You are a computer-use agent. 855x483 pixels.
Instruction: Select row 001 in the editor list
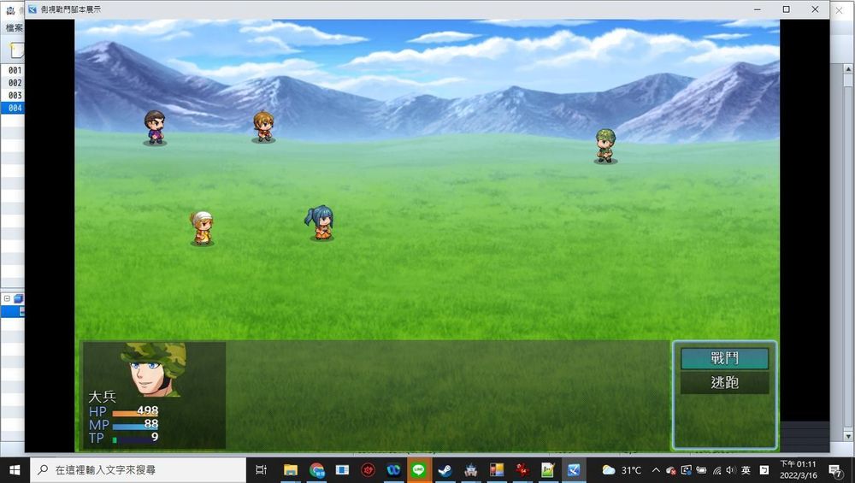point(13,70)
